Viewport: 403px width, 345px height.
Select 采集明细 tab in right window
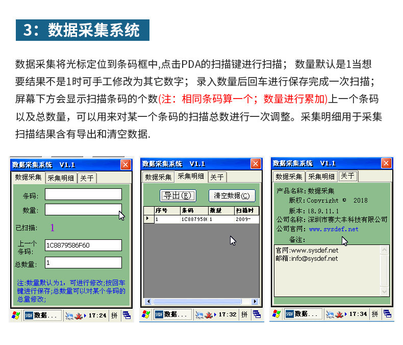point(321,177)
